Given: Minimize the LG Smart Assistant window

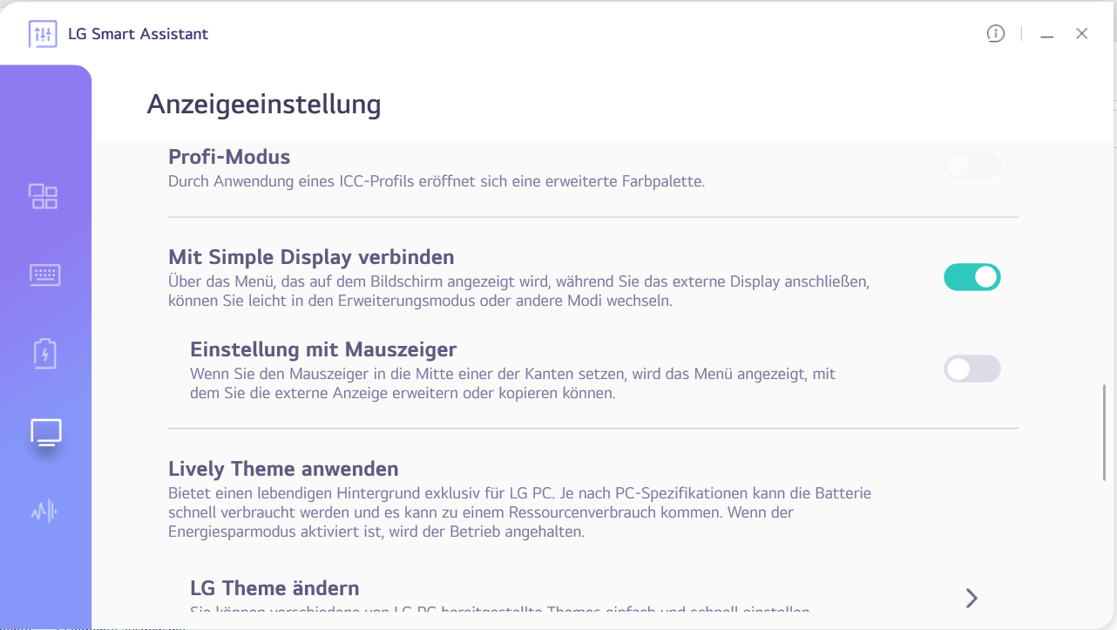Looking at the screenshot, I should tap(1047, 34).
